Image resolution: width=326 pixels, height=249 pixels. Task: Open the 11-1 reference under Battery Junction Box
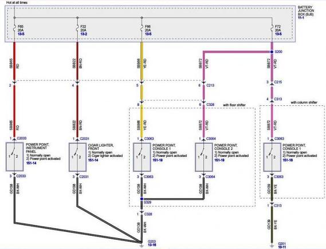301,18
